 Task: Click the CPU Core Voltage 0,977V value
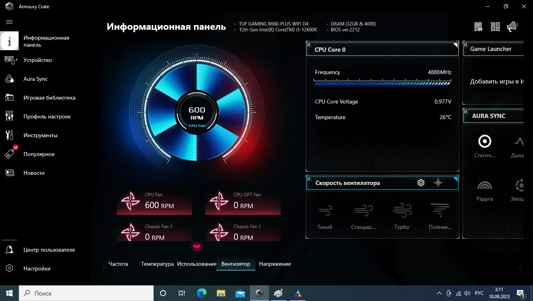(x=443, y=102)
